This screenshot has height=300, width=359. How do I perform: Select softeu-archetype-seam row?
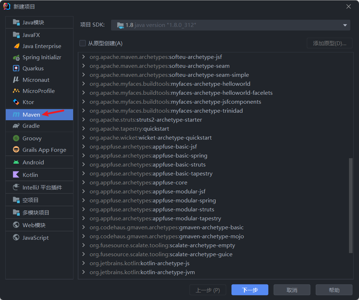click(215, 66)
